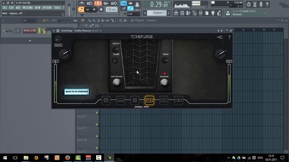Viewport: 289px width, 162px height.
Task: Click the WAH knob on pedal
Action: 165,60
